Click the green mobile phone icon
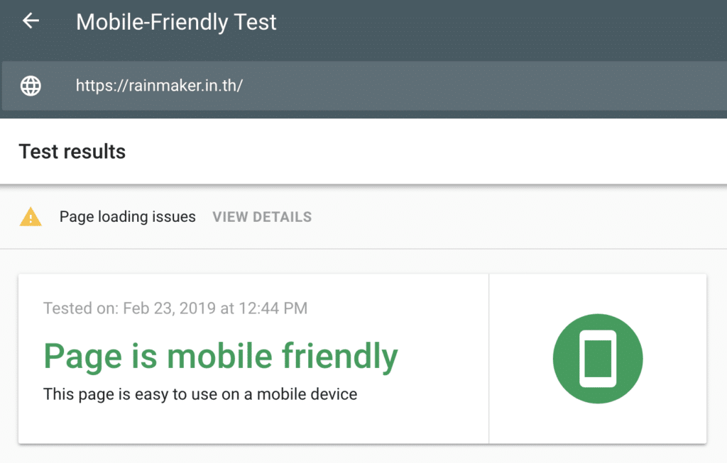This screenshot has height=463, width=727. [x=597, y=359]
